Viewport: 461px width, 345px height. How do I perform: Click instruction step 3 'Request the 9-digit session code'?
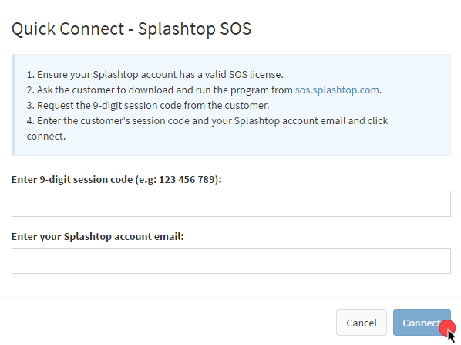tap(148, 106)
